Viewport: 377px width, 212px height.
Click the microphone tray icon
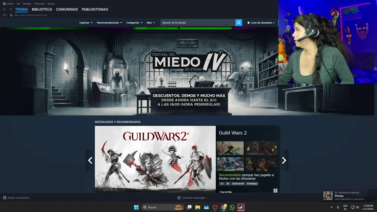pyautogui.click(x=338, y=207)
